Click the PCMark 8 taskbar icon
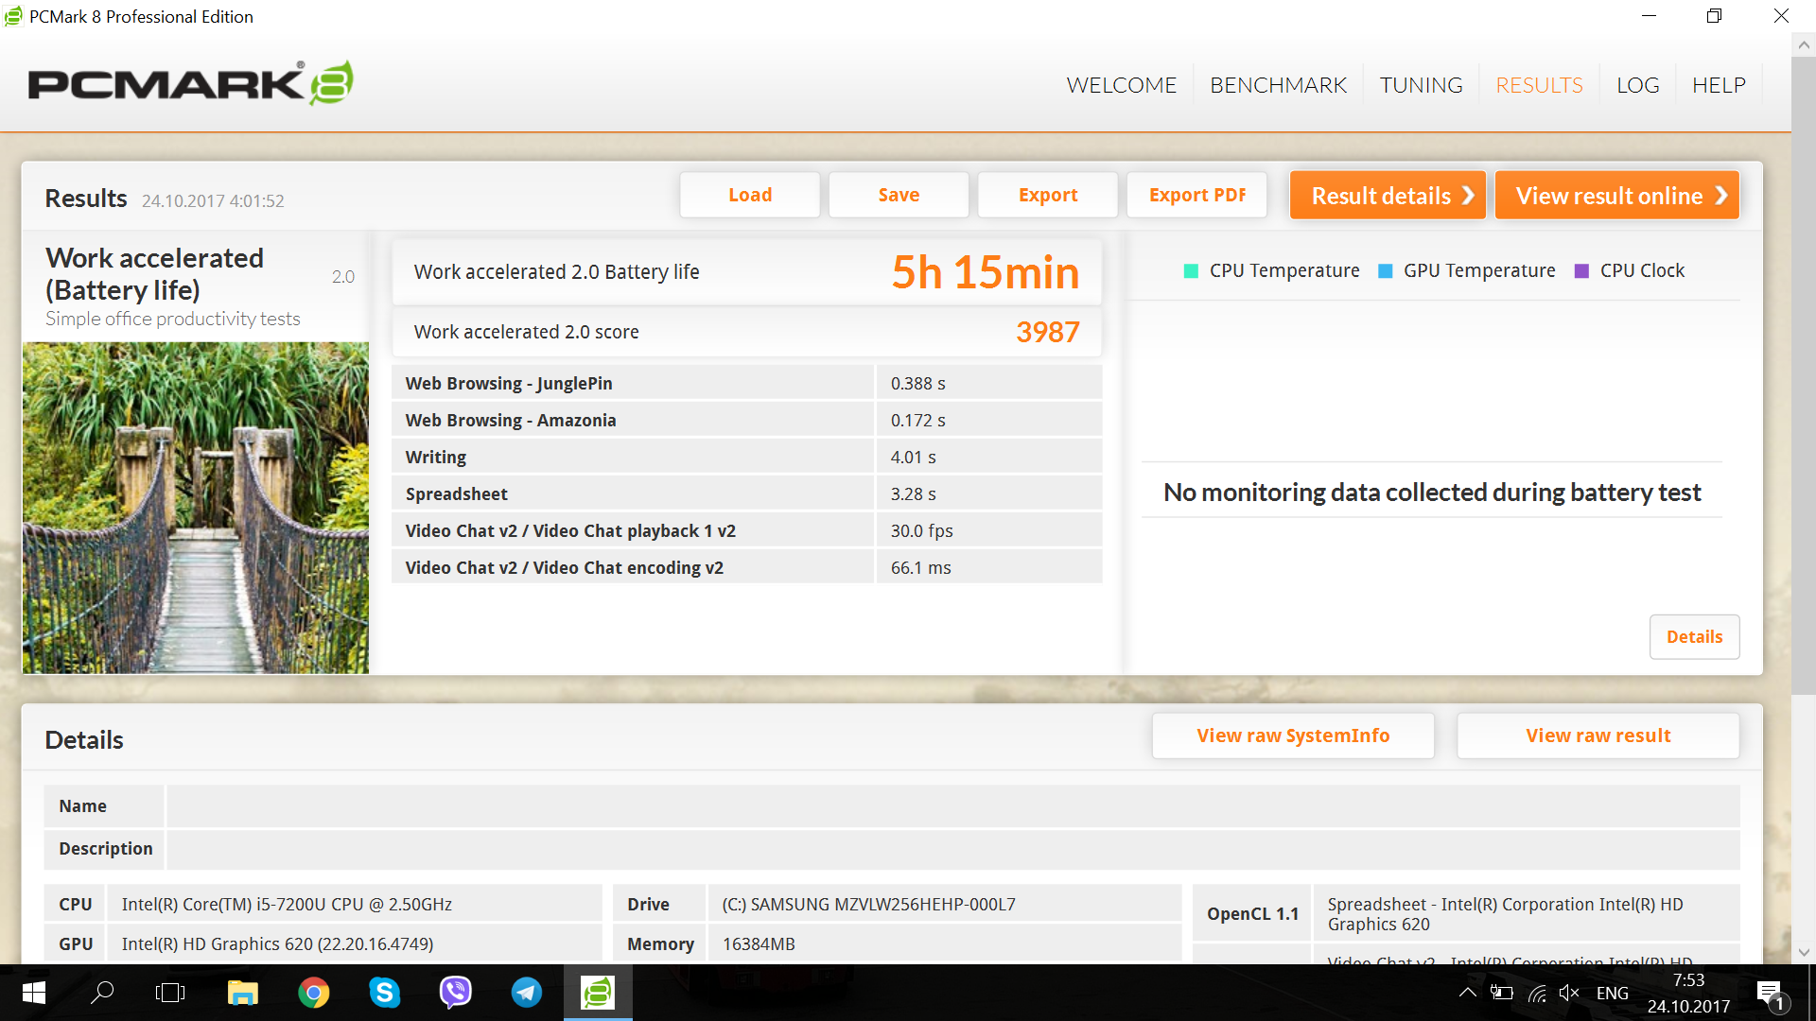1816x1021 pixels. pos(598,993)
